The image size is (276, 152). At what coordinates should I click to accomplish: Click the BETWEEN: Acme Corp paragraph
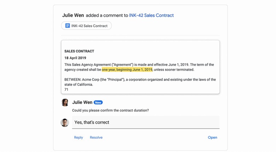(140, 82)
